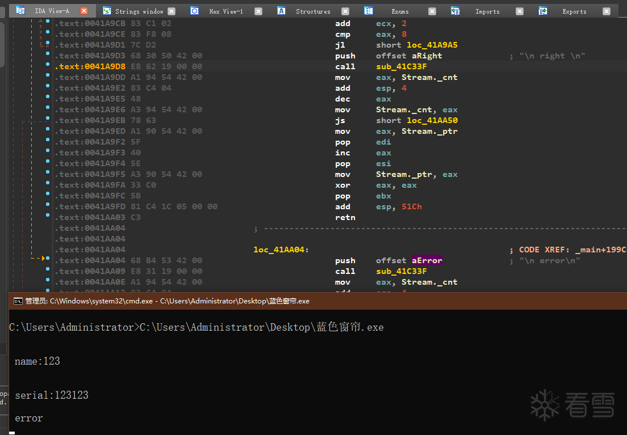Click the loc_41AA50 jump target operand

pos(432,120)
